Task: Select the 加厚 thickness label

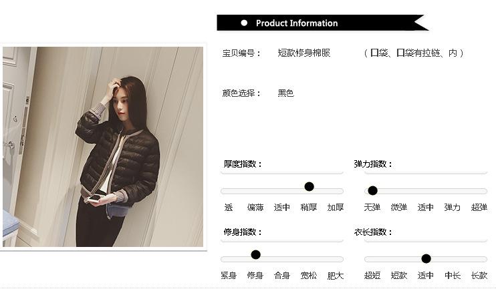Action: click(x=336, y=207)
